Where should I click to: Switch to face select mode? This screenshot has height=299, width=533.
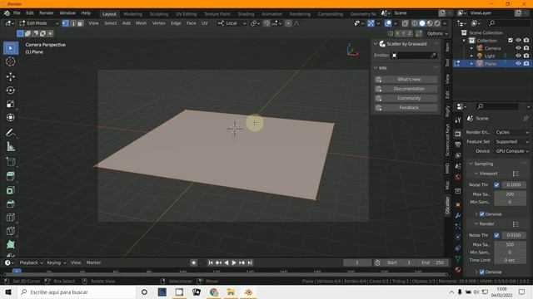[80, 23]
